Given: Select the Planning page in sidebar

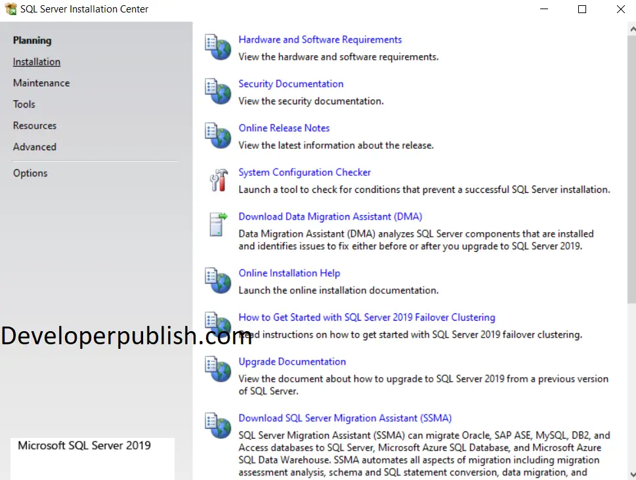Looking at the screenshot, I should click(x=32, y=41).
